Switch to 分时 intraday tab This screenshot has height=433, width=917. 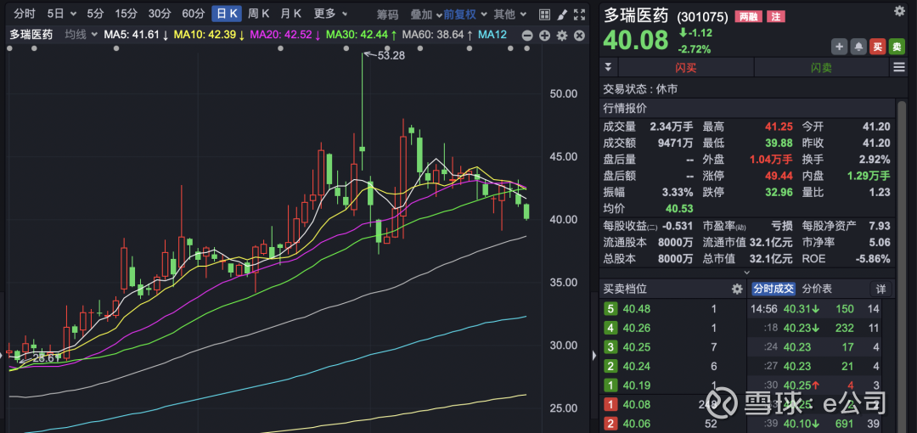tap(25, 14)
